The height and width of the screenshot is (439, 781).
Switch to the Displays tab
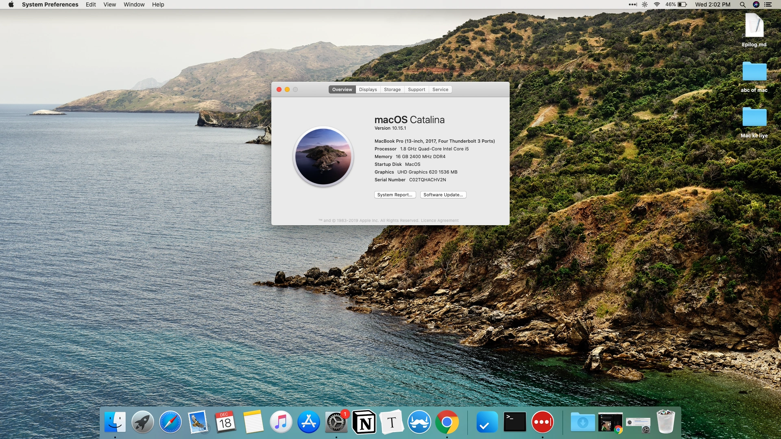[368, 89]
